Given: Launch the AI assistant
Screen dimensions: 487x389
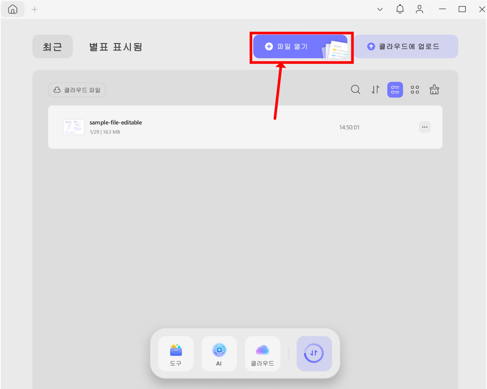Looking at the screenshot, I should coord(219,354).
